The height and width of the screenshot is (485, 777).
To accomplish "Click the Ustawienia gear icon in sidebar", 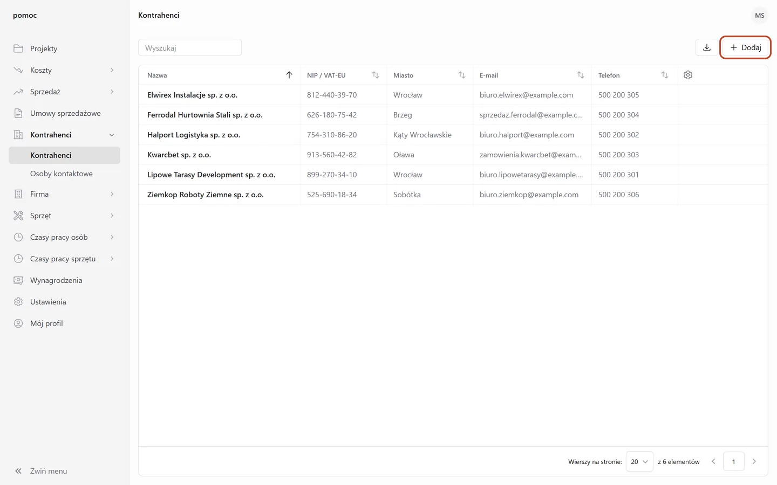I will tap(18, 302).
